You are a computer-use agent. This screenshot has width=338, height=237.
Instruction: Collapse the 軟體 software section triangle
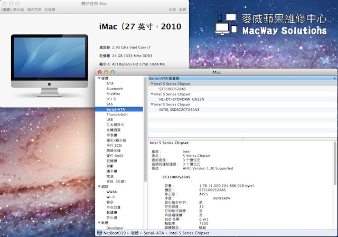tap(99, 223)
